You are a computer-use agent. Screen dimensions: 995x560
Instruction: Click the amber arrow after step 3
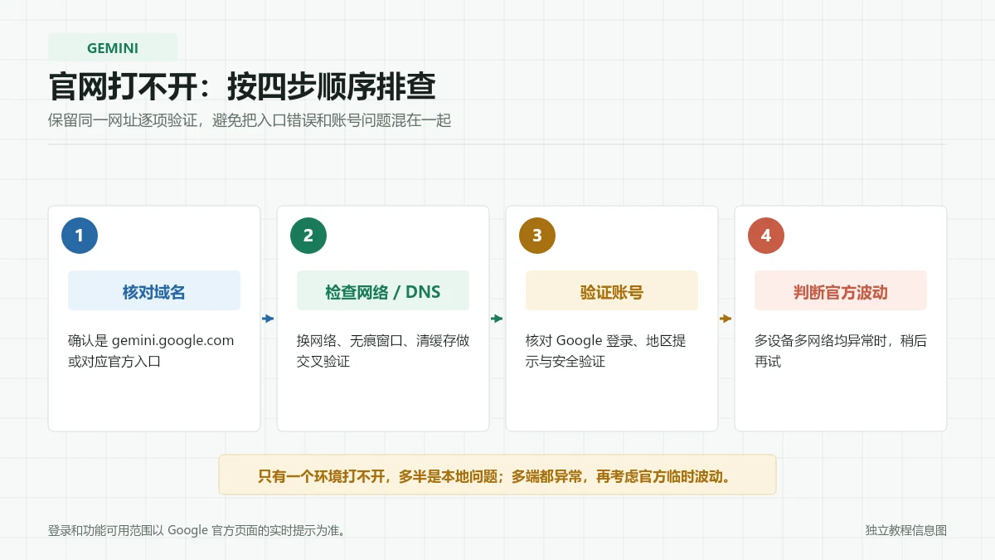pos(726,319)
